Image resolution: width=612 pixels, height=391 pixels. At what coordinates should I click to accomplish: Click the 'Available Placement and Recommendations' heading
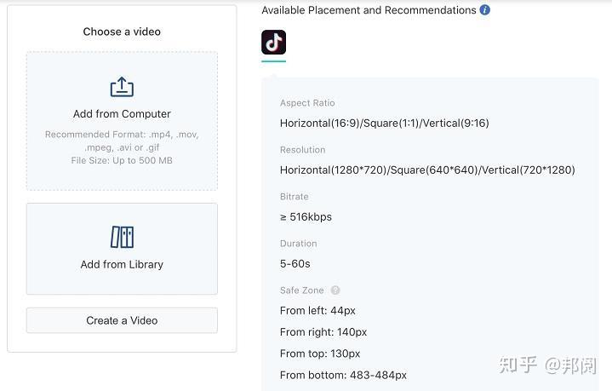coord(369,10)
